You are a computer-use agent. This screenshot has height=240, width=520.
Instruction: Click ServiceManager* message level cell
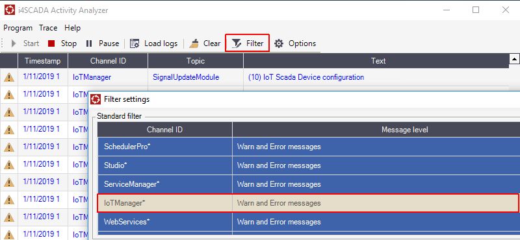click(376, 184)
